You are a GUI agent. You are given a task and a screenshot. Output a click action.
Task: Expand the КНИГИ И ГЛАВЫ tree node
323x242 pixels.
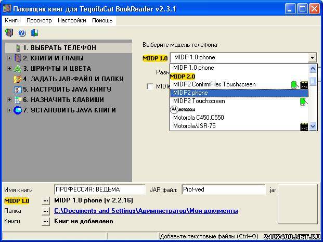9,58
